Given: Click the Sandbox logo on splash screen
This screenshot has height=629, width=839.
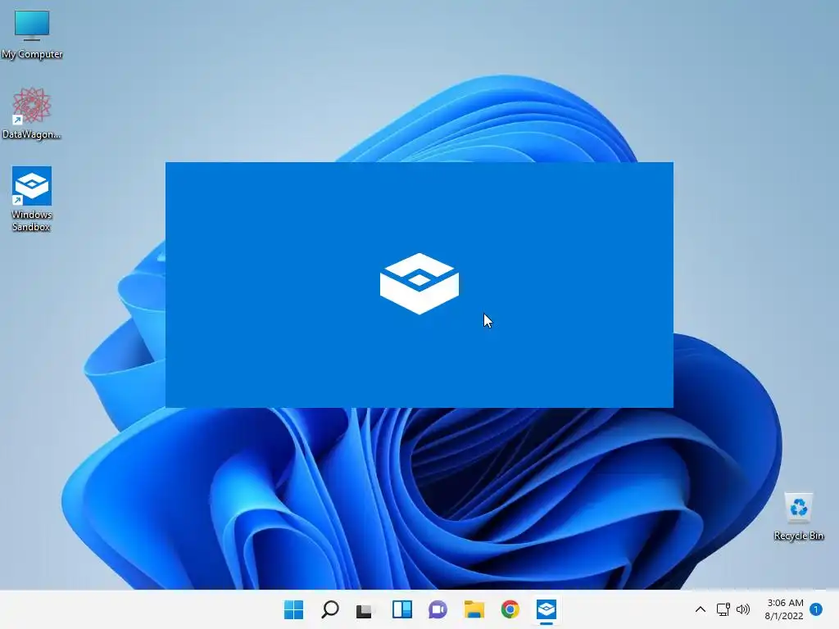Looking at the screenshot, I should (419, 283).
